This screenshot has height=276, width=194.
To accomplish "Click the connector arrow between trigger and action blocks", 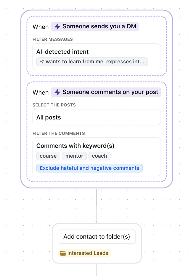I will point(97,205).
